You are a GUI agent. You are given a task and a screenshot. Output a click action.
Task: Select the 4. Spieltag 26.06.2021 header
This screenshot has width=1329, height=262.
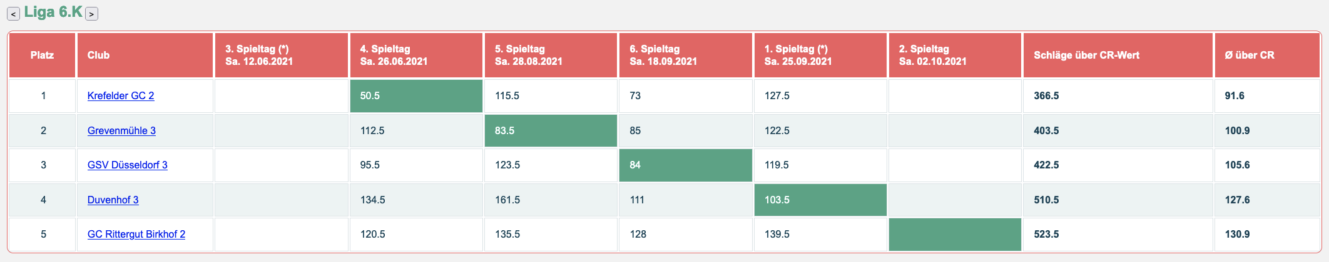(394, 55)
